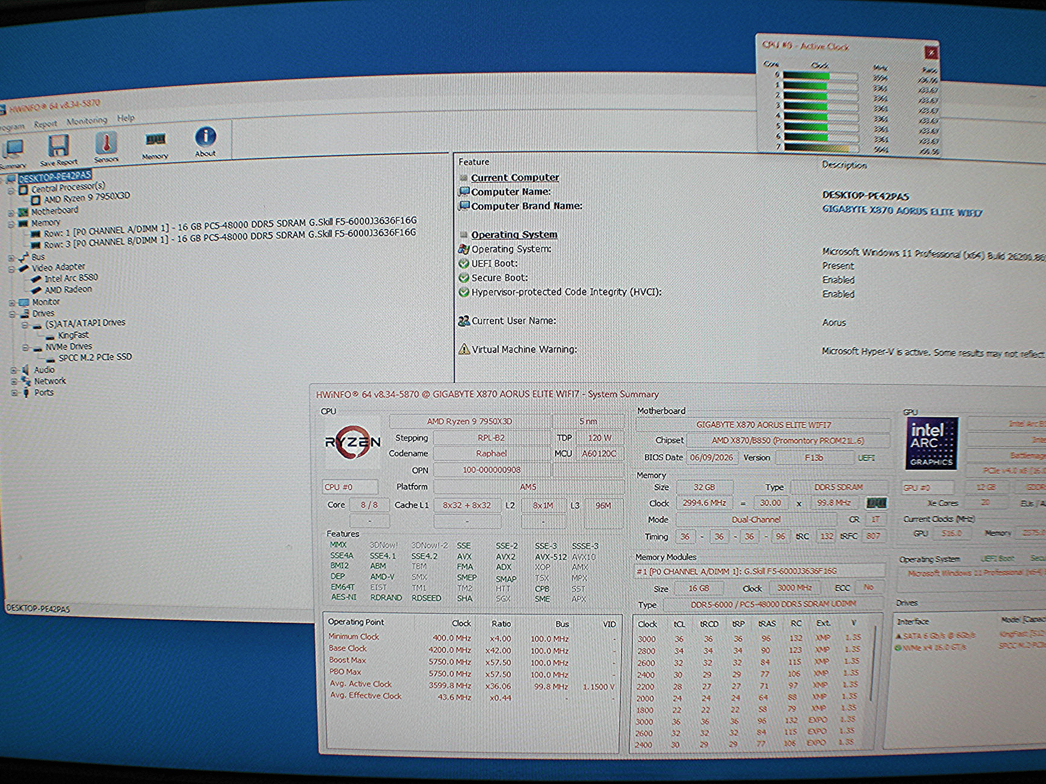This screenshot has height=784, width=1046.
Task: Expand the Ports tree node
Action: point(14,393)
